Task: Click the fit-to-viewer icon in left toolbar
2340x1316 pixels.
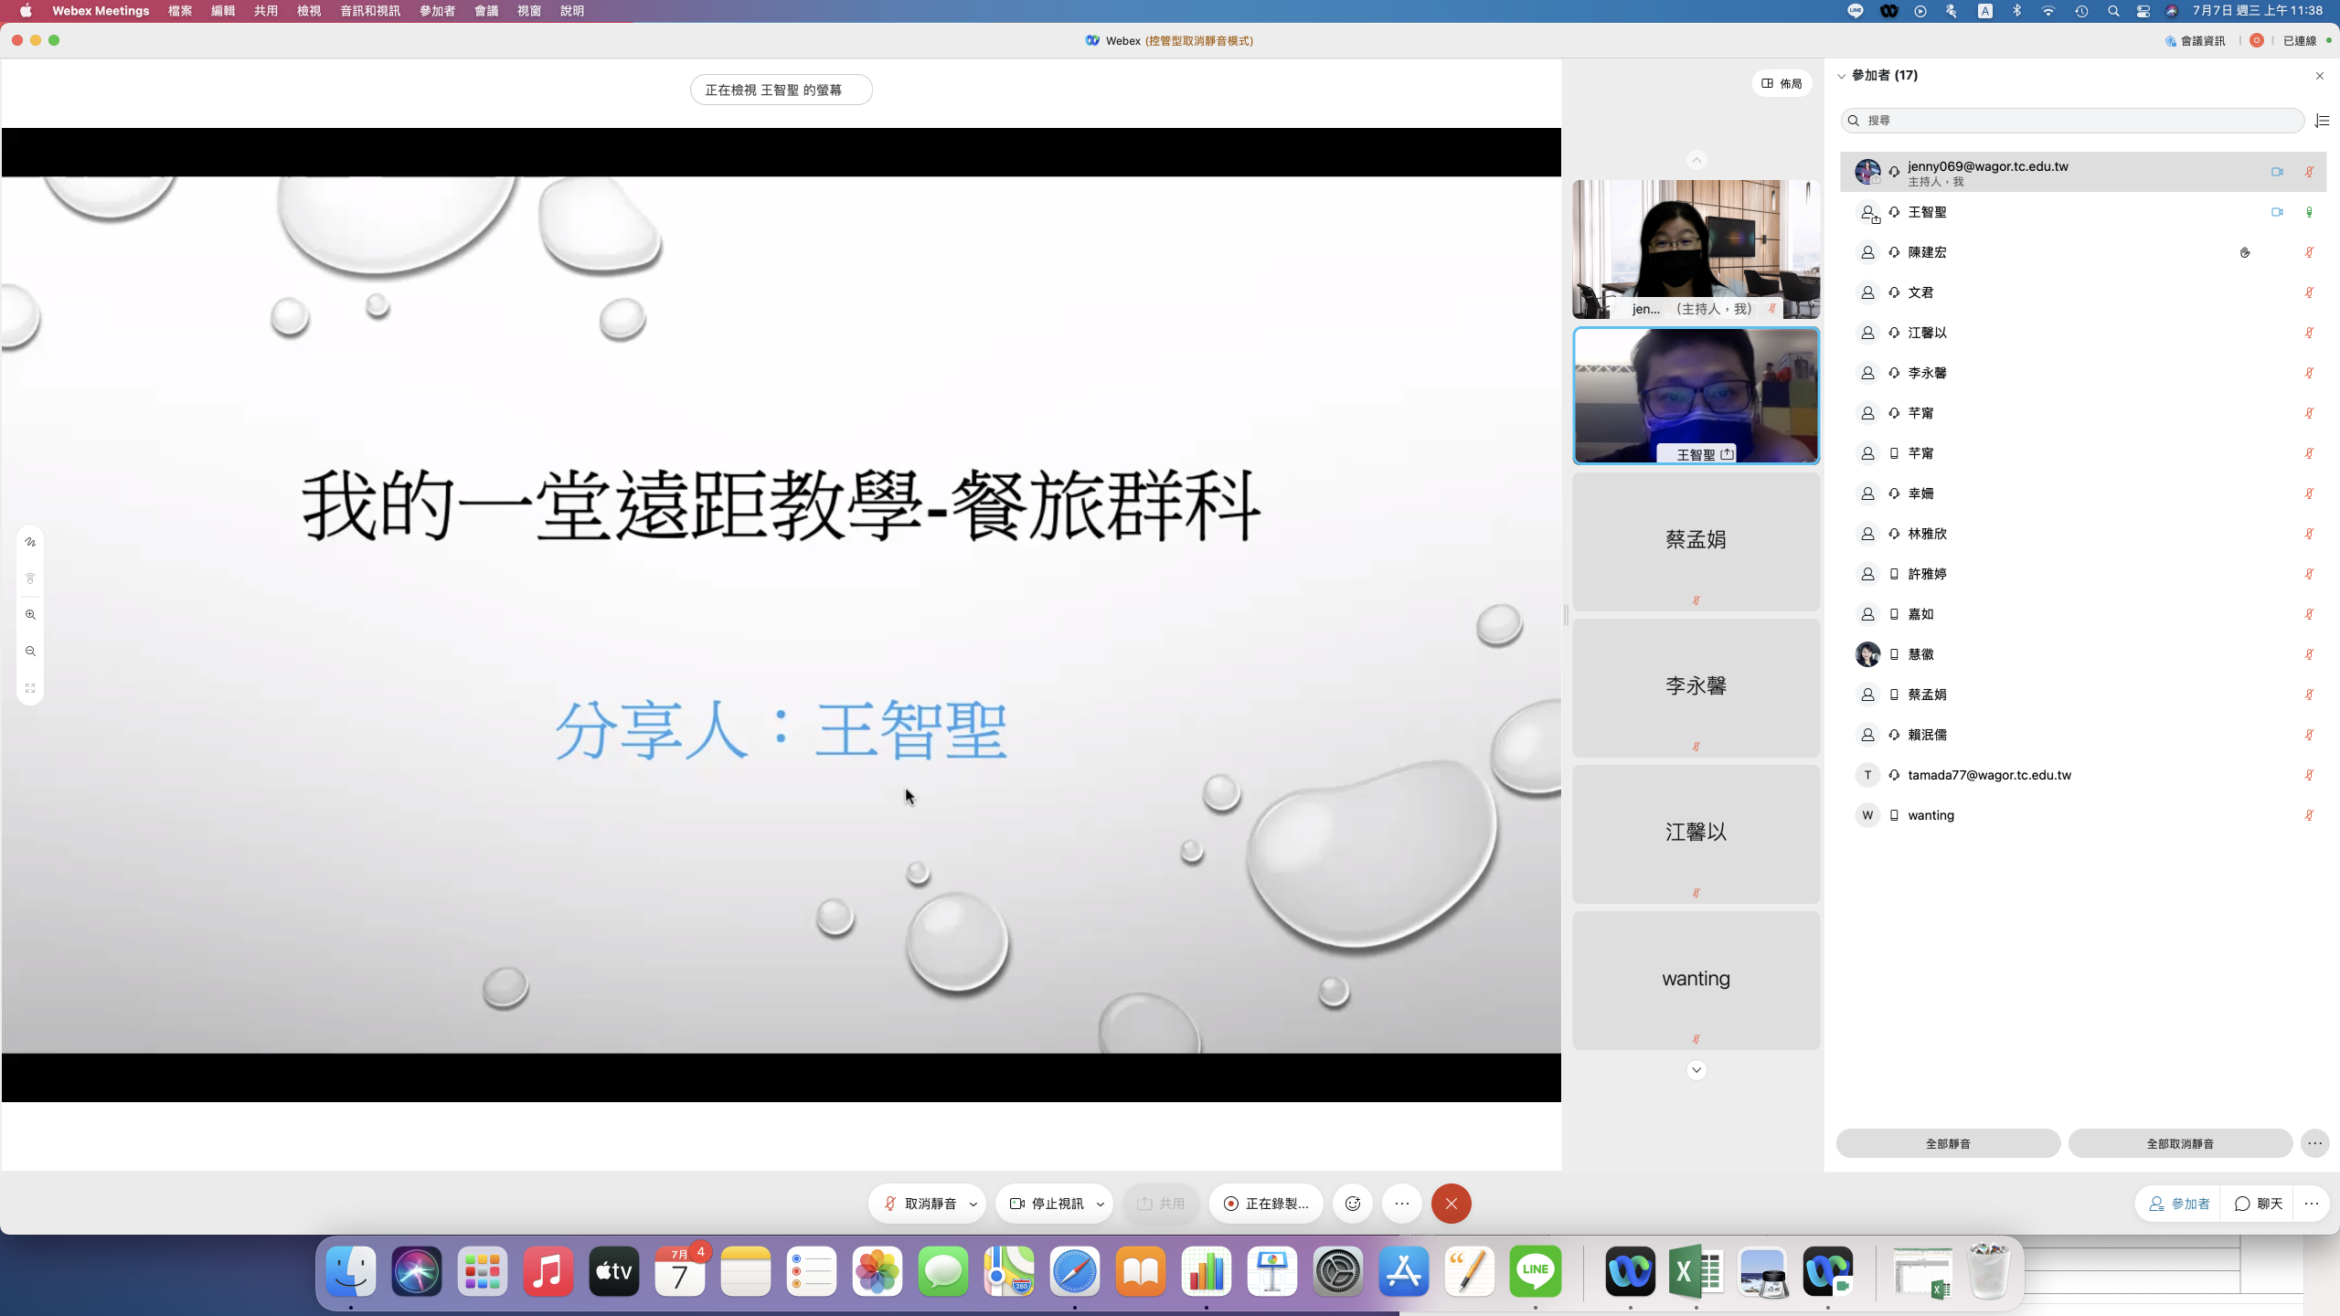Action: [30, 688]
